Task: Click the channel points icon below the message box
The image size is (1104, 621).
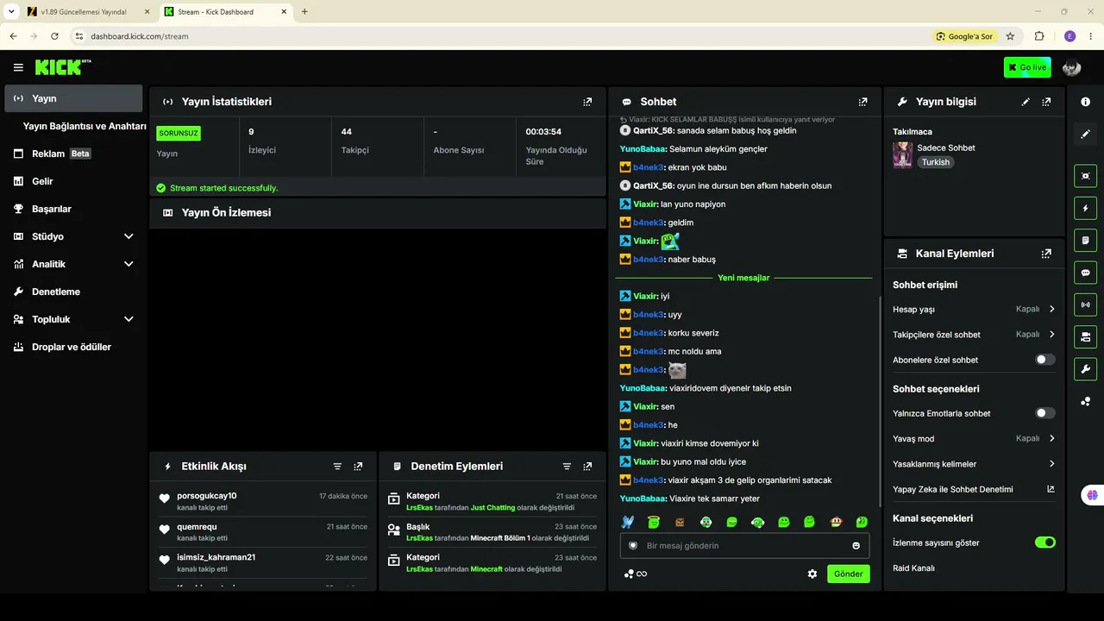Action: [x=630, y=574]
